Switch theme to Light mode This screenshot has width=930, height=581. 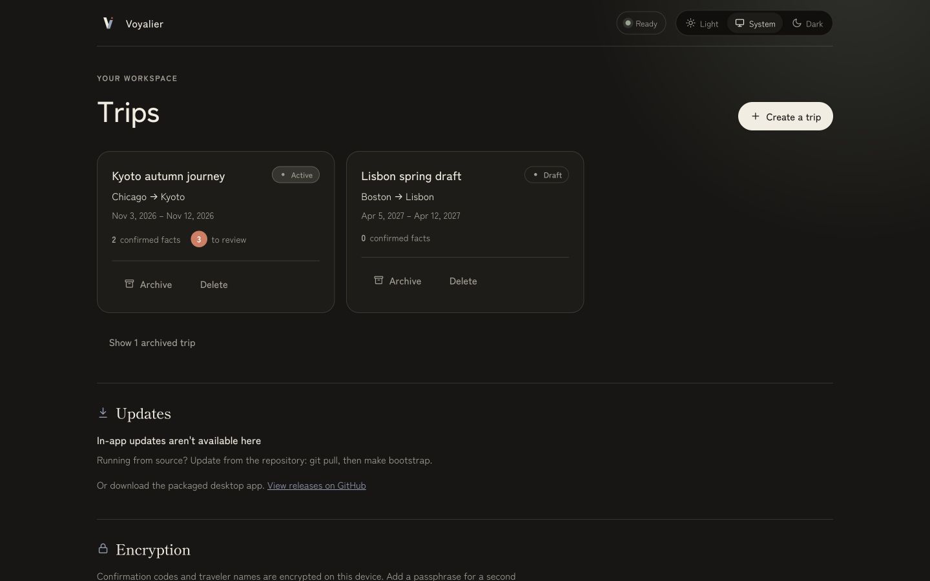(x=702, y=23)
